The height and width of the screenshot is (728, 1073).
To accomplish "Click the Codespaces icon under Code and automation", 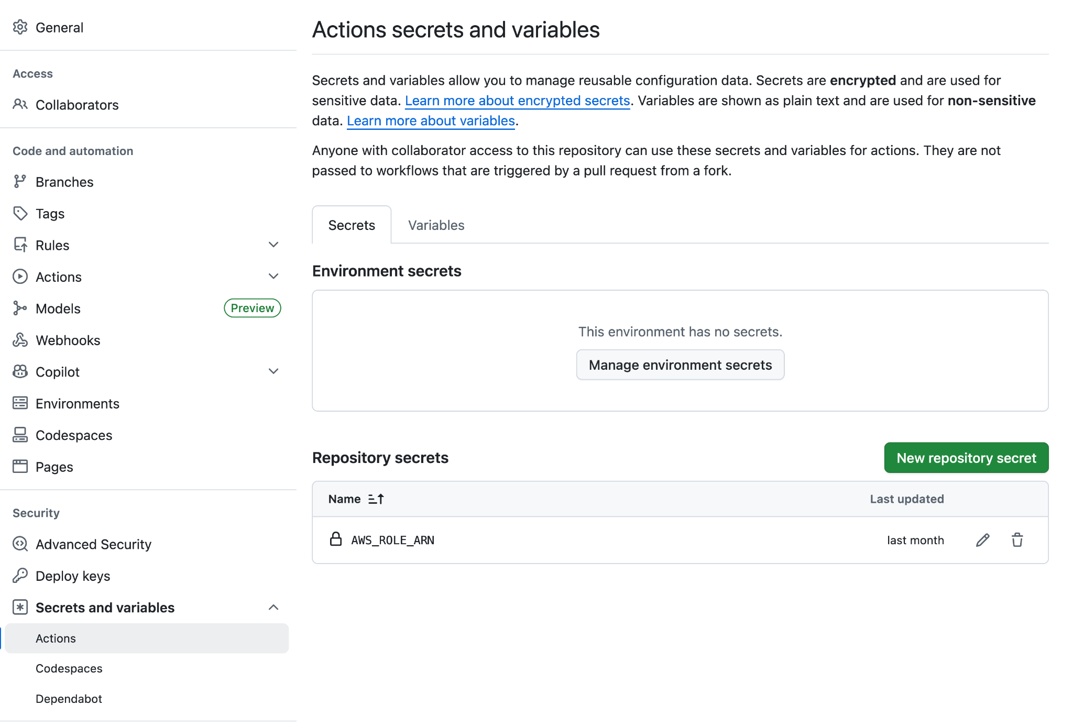I will pyautogui.click(x=20, y=435).
